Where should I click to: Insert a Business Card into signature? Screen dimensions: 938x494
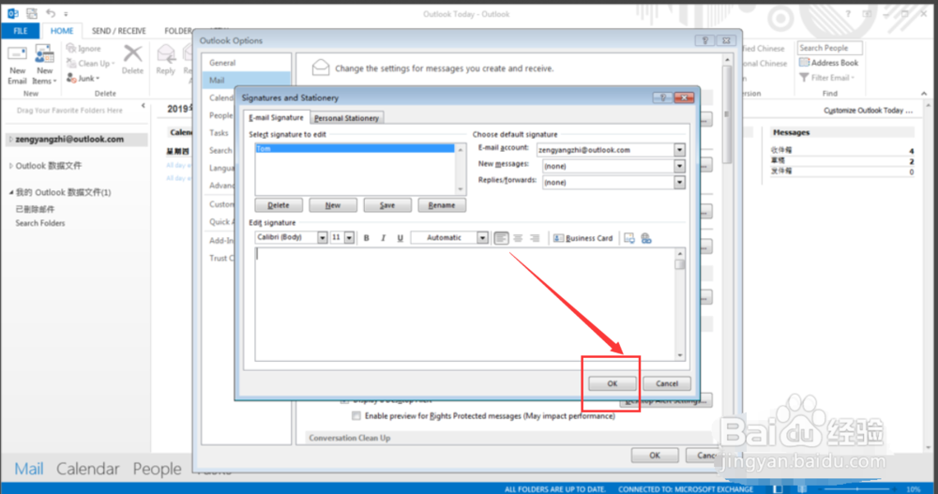click(x=583, y=238)
